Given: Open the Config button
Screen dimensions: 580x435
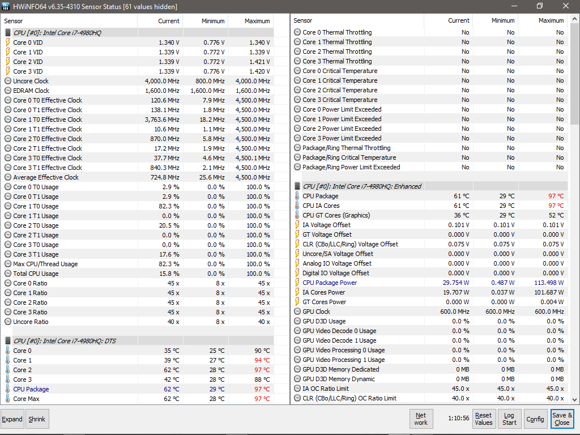Looking at the screenshot, I should point(535,419).
